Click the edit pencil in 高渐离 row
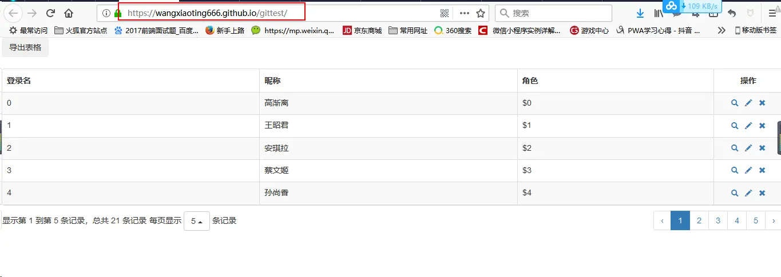The image size is (781, 277). point(748,103)
